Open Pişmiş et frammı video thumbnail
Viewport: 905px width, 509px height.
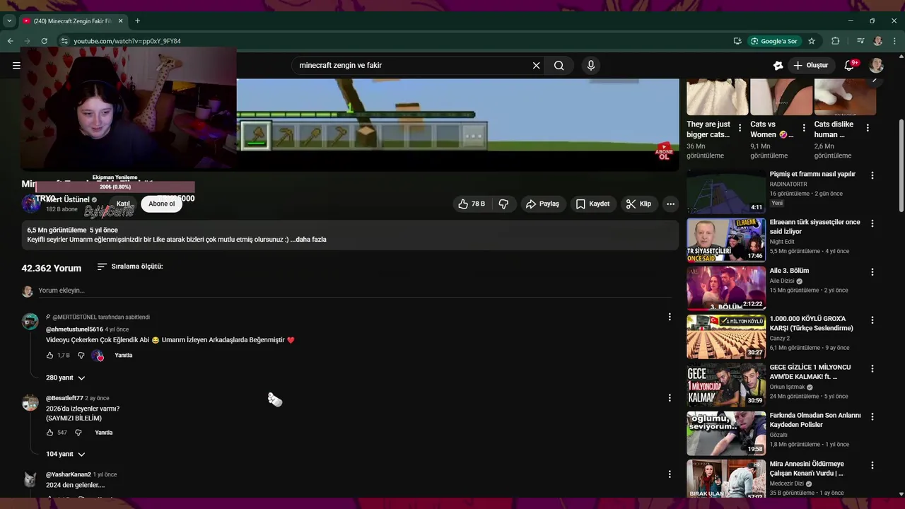point(726,192)
